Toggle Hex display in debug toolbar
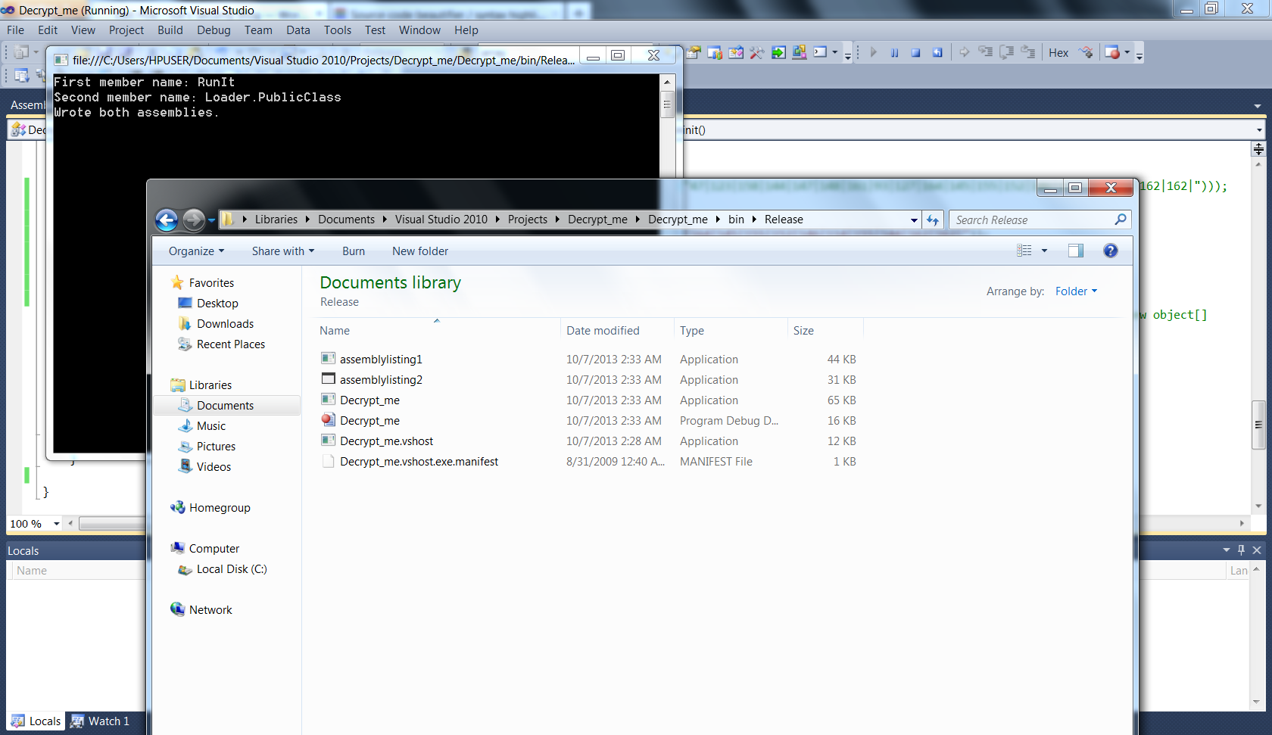The image size is (1272, 735). (x=1058, y=53)
